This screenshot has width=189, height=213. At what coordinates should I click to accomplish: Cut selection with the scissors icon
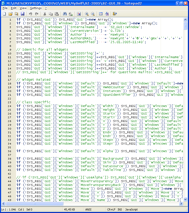tap(45, 14)
